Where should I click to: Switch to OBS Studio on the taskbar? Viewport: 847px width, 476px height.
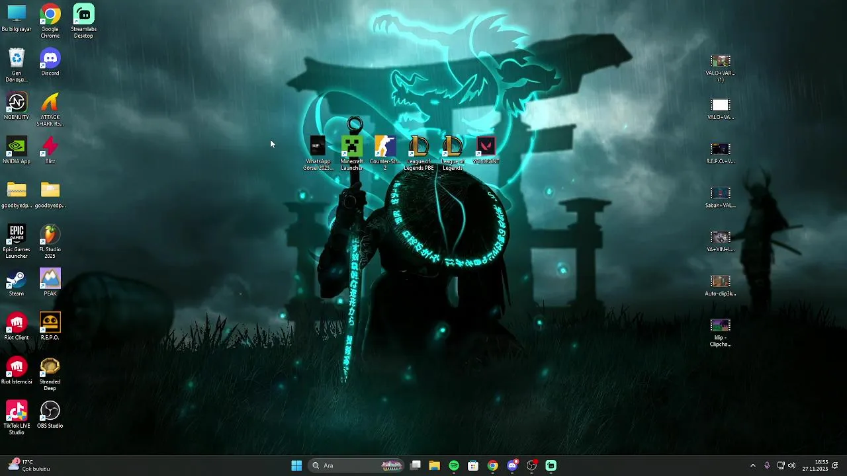pyautogui.click(x=531, y=465)
